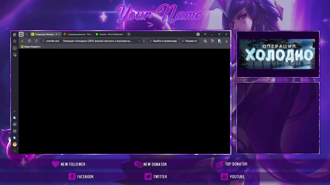
Task: Click page title Операция «Холодно» in address bar
Action: tap(97, 41)
